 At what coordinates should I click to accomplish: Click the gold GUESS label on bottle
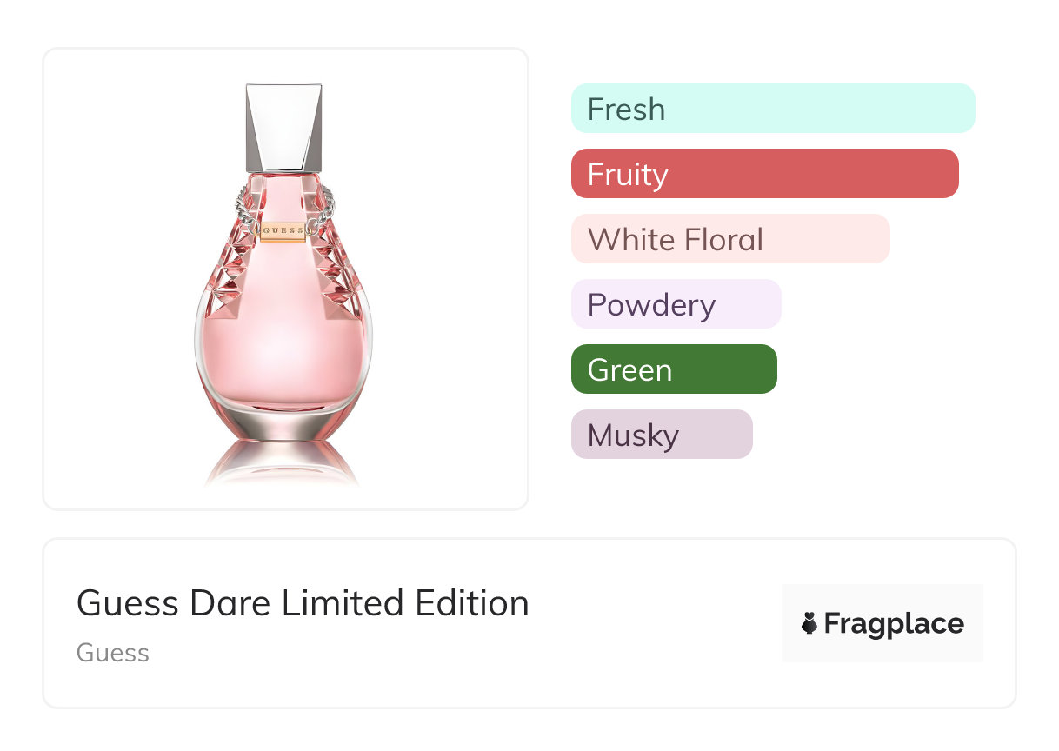coord(283,232)
